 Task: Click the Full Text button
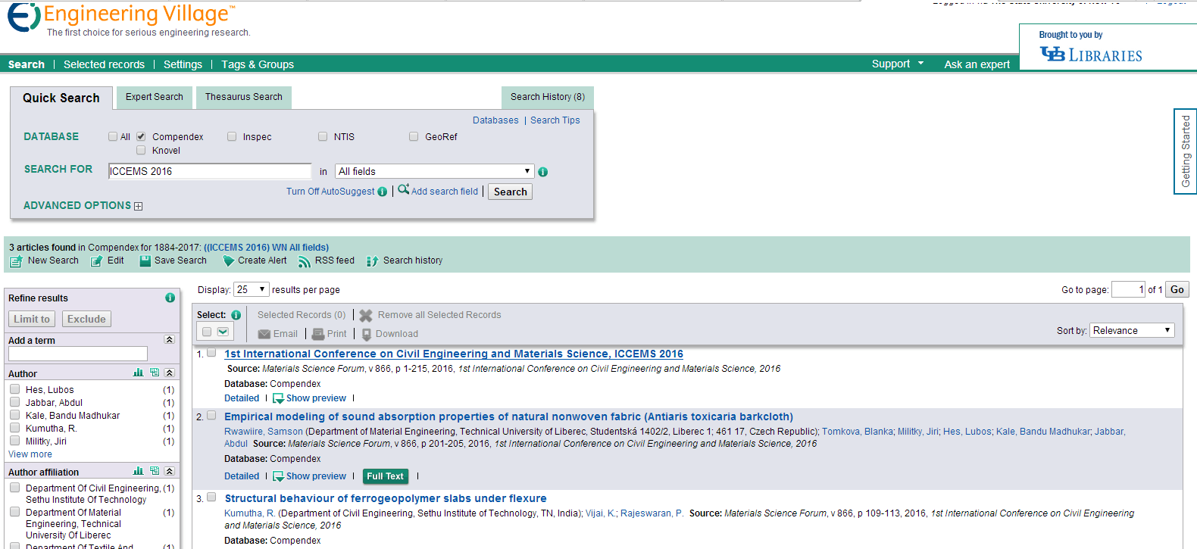tap(386, 476)
